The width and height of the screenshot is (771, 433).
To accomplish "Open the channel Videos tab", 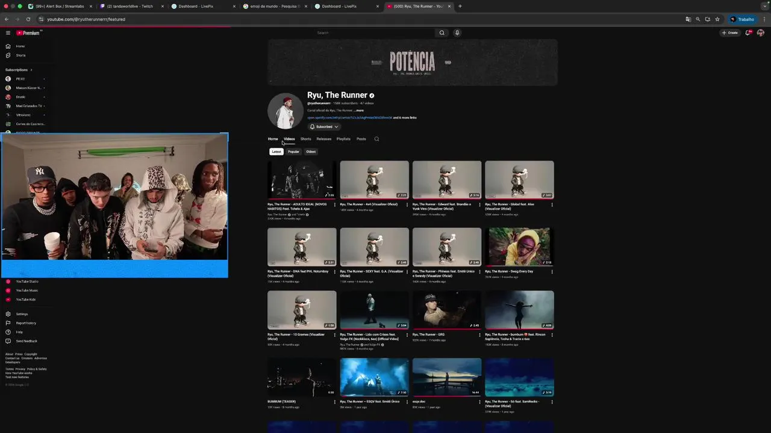I will [289, 139].
